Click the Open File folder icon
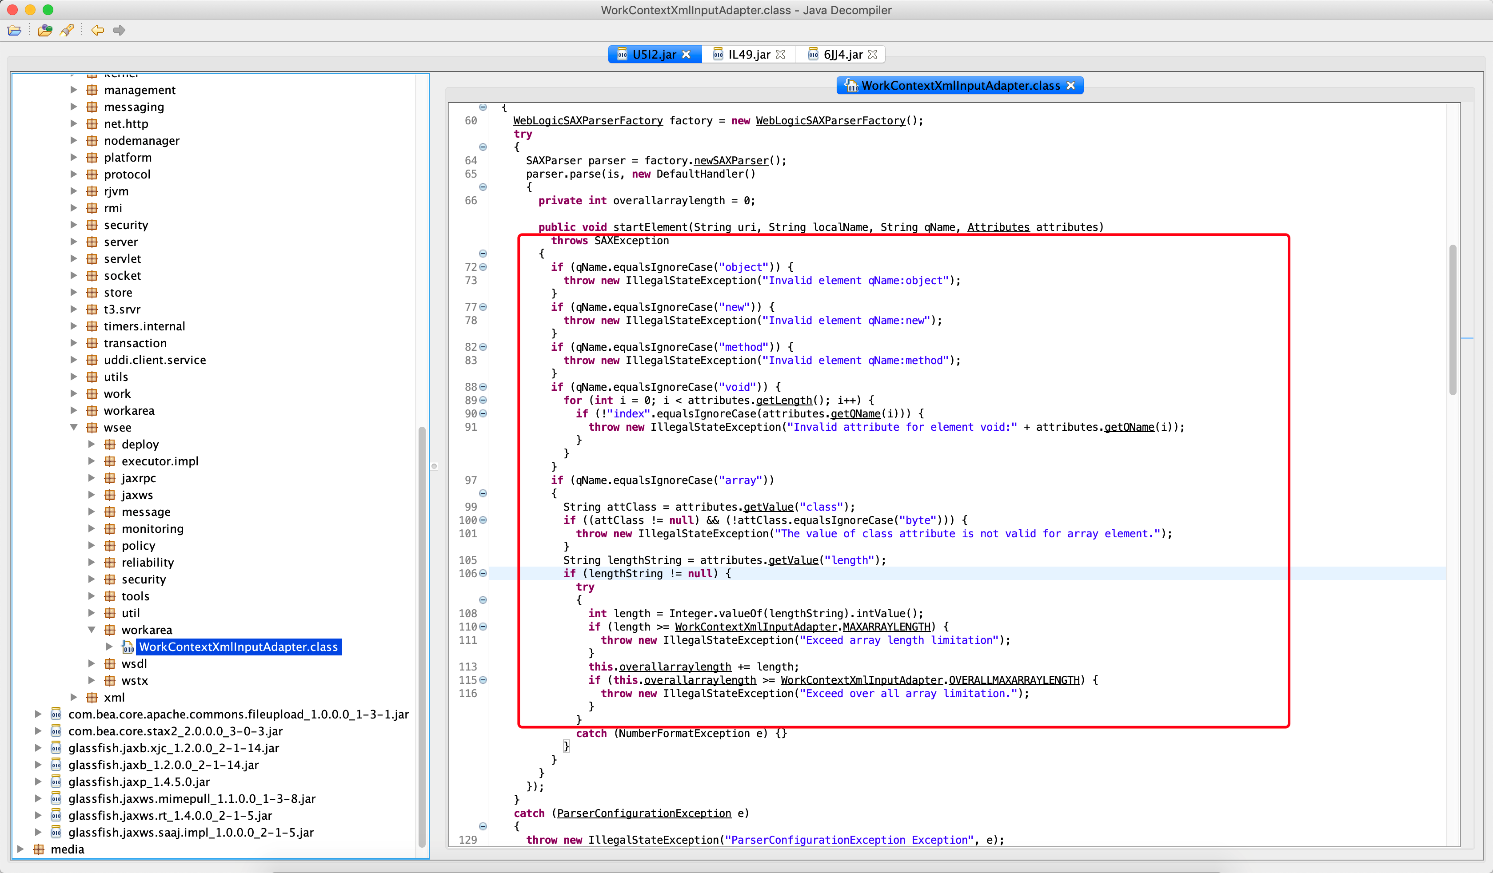Screen dimensions: 1493x873 (14, 30)
